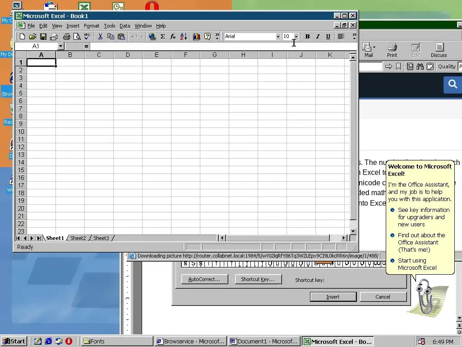Click the Excel workbook icon in the menu bar
Screen dimensions: 462x347
point(21,26)
